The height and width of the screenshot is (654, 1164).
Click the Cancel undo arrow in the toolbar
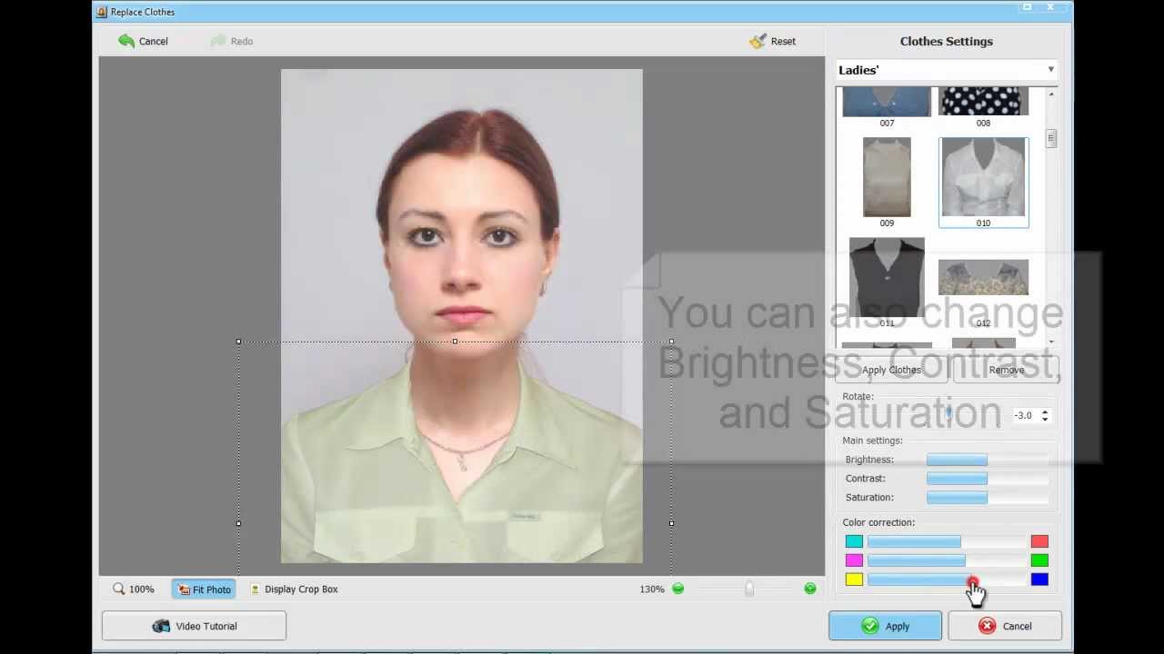coord(143,41)
